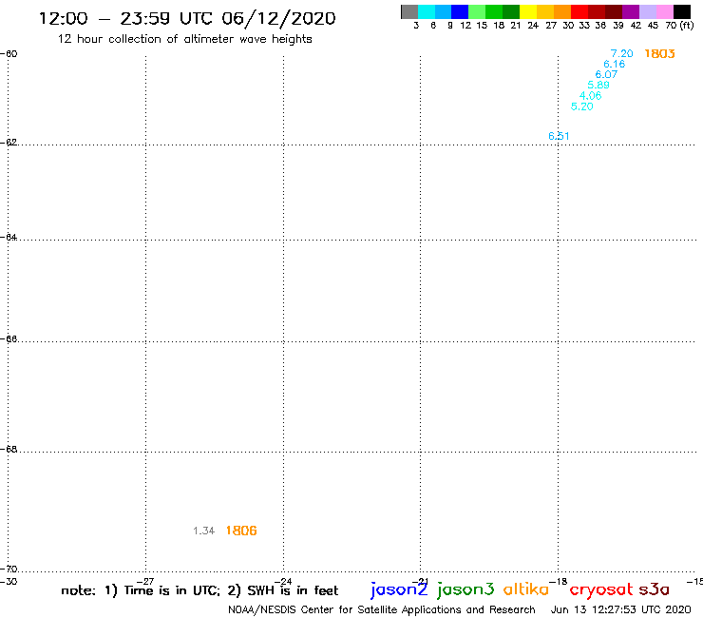Pick the pink swatch between 45 and 70
Image resolution: width=703 pixels, height=618 pixels.
[x=665, y=11]
